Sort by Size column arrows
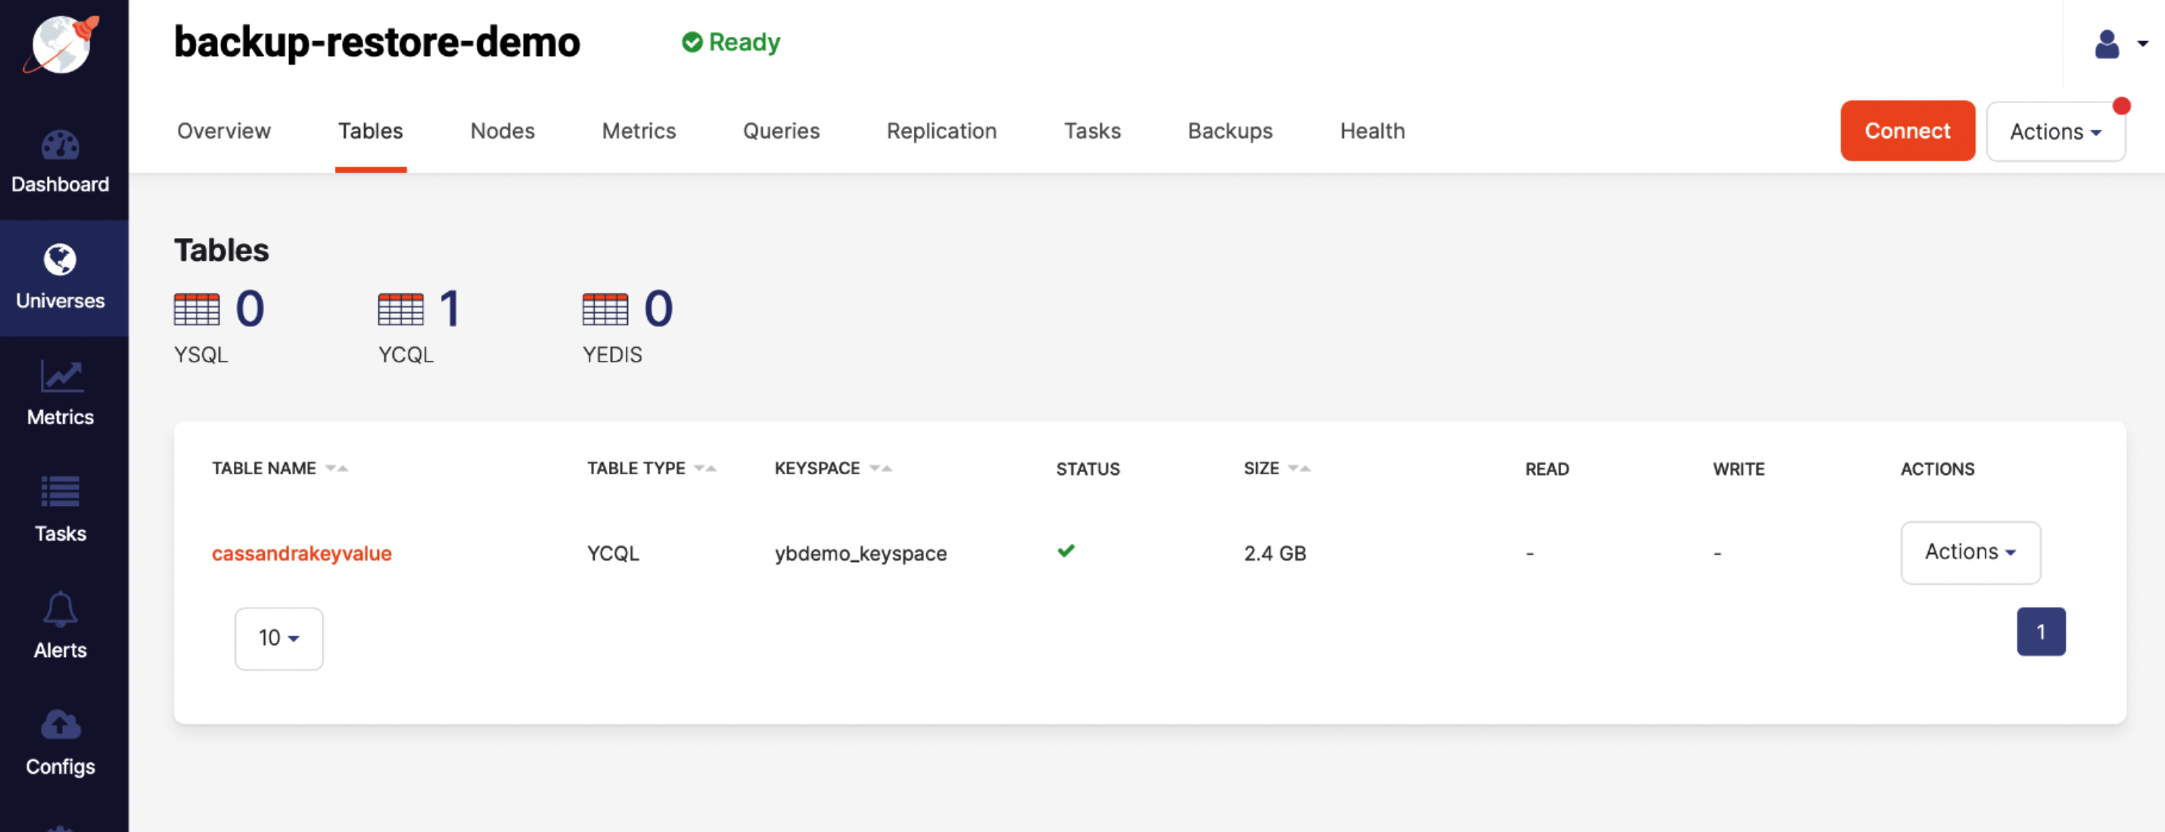2165x832 pixels. pos(1299,468)
